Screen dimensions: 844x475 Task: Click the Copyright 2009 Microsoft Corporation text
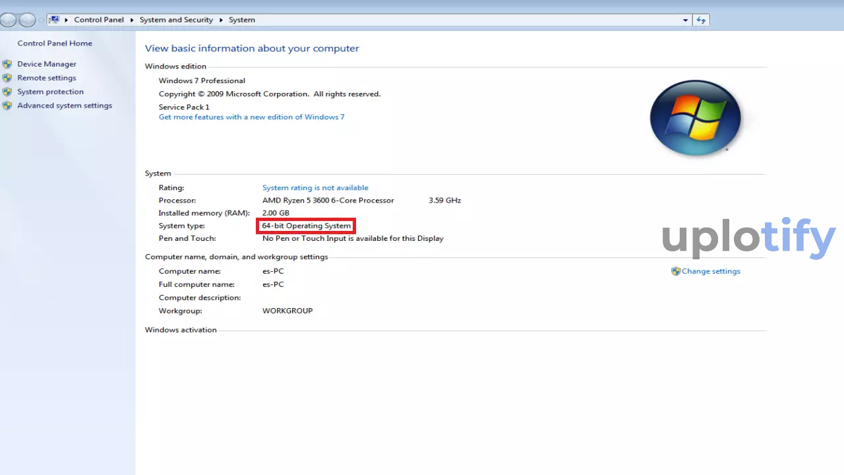click(x=270, y=94)
